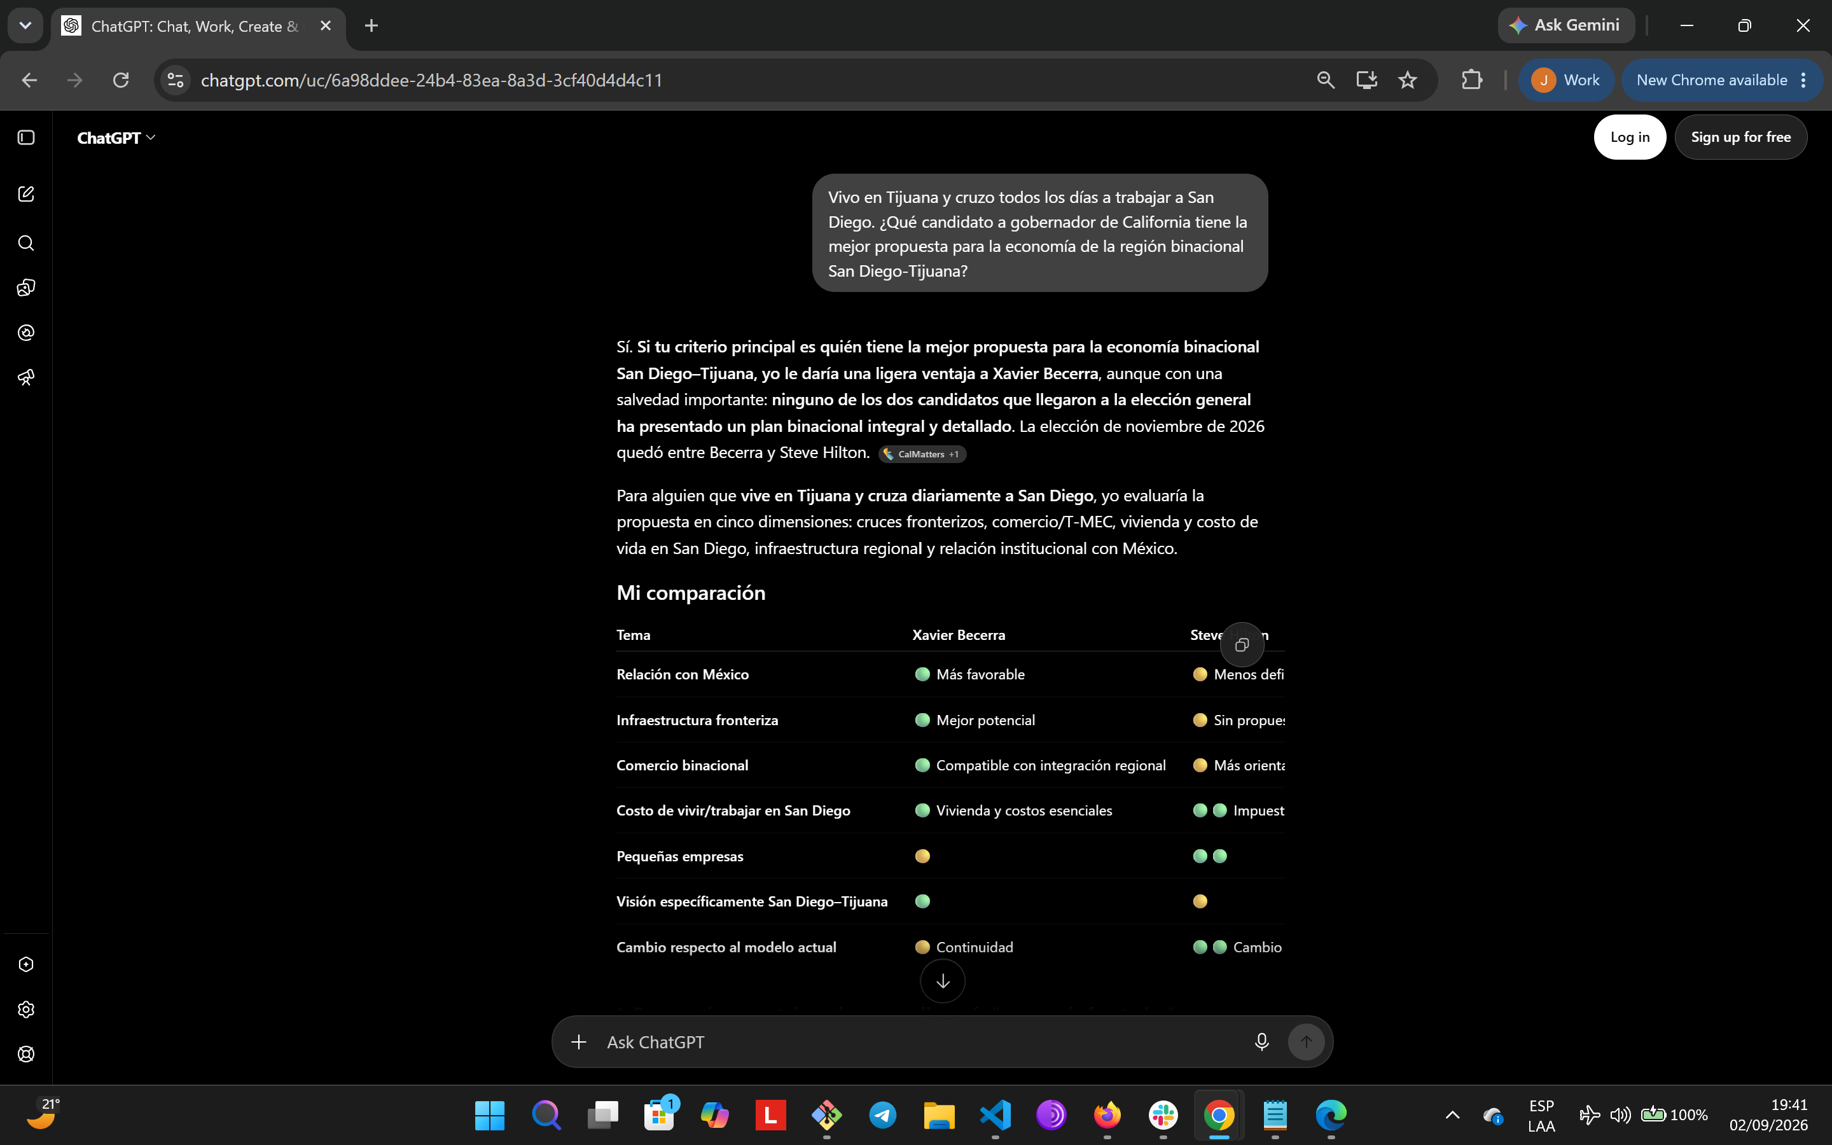Click the "Relación con México" row label

[682, 675]
